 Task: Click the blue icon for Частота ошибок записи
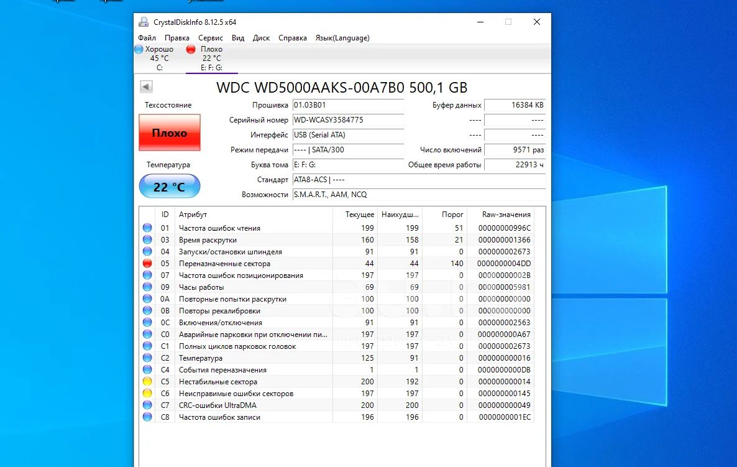pos(148,417)
